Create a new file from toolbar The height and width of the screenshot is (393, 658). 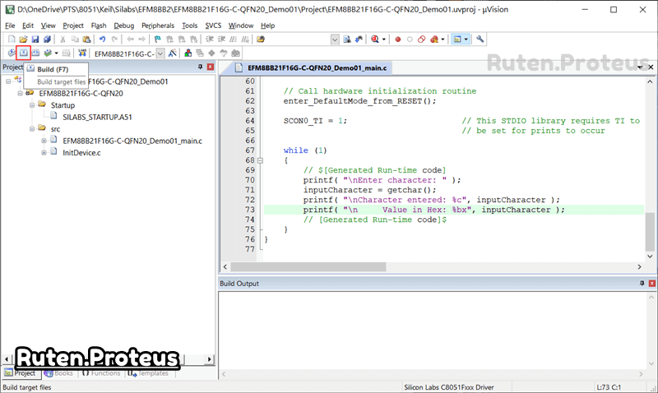[x=12, y=39]
